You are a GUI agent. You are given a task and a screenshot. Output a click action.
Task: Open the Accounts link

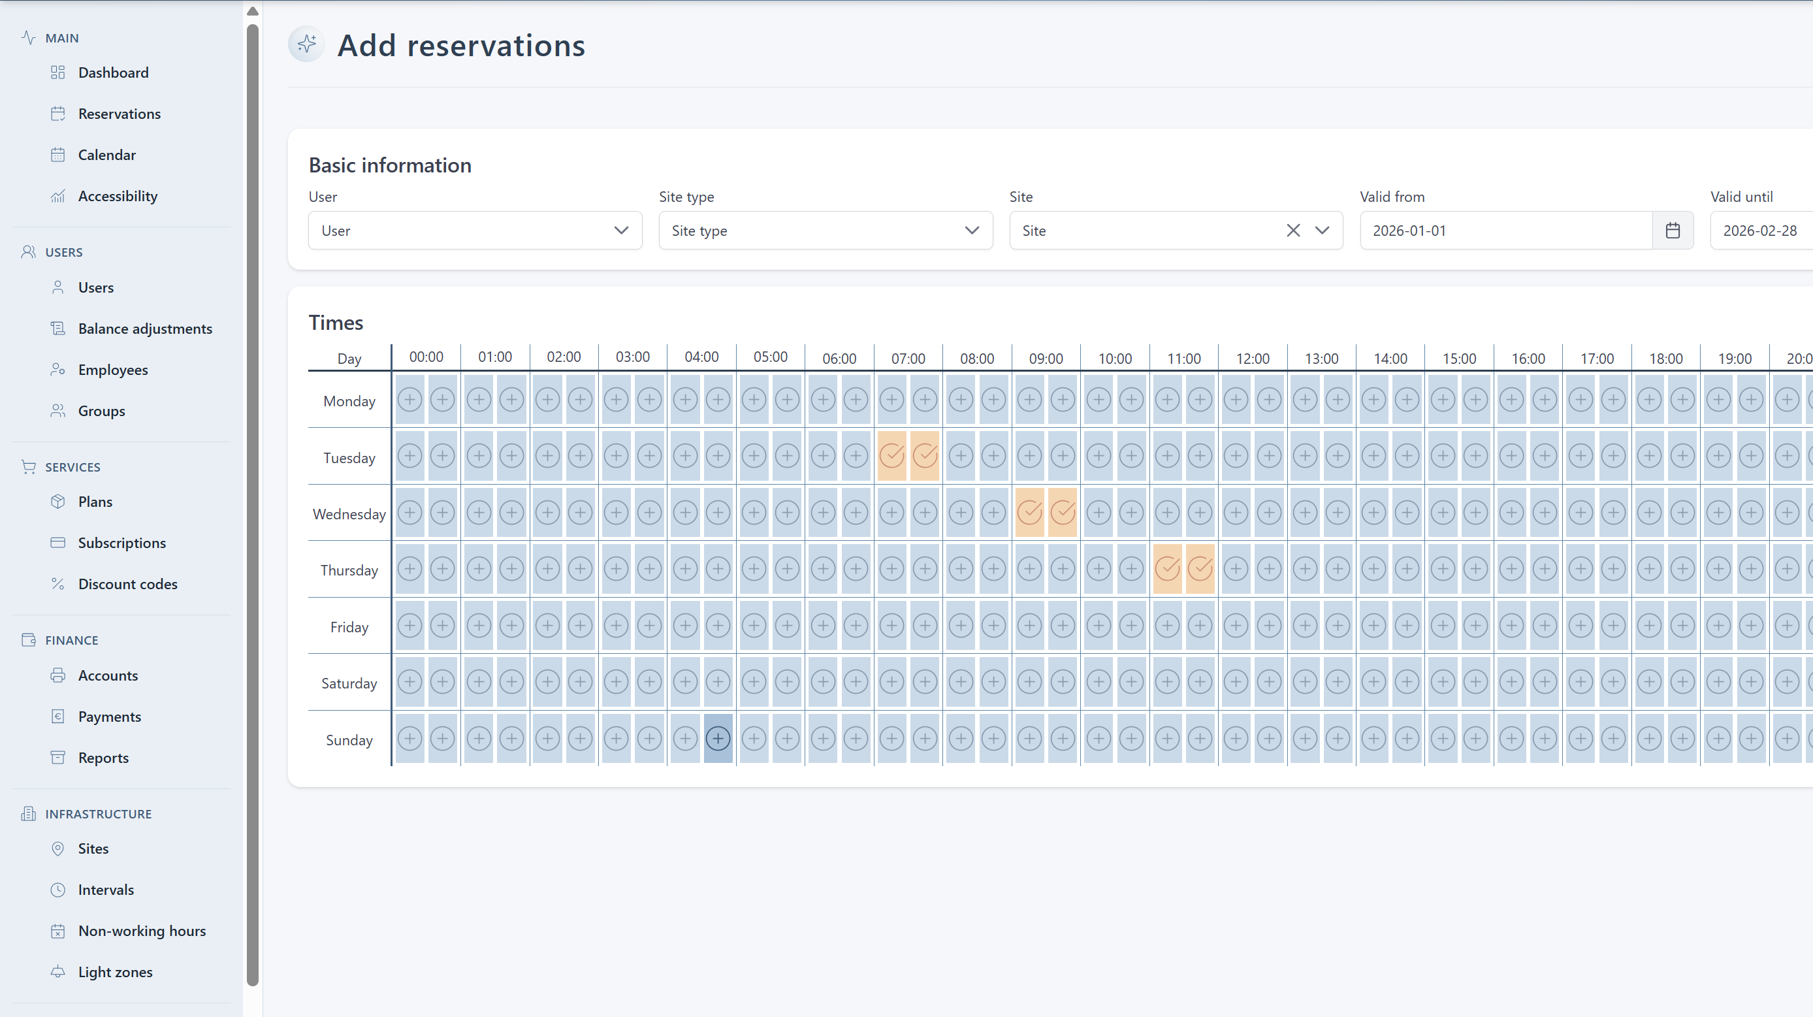click(108, 675)
